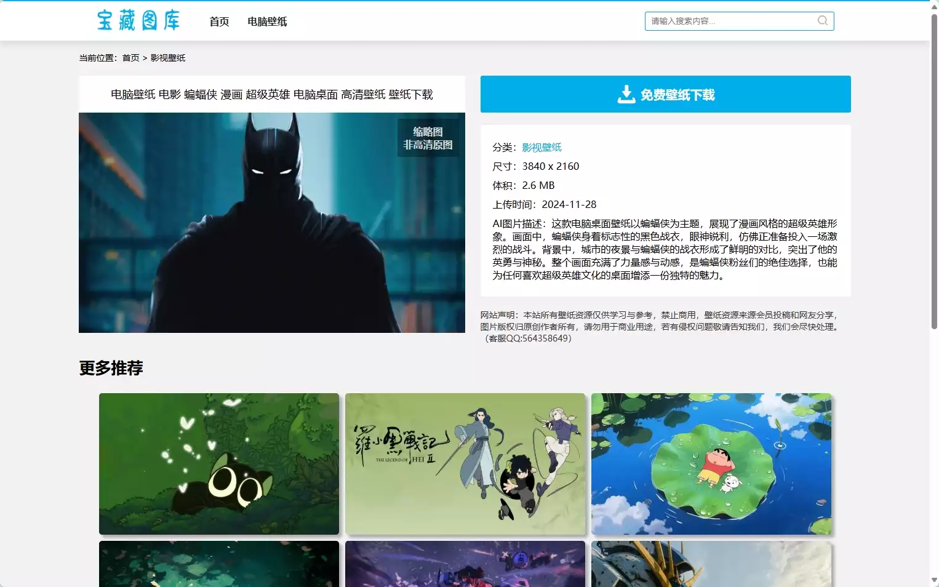Click the AI图片描述 paragraph text
This screenshot has width=939, height=587.
[x=665, y=249]
